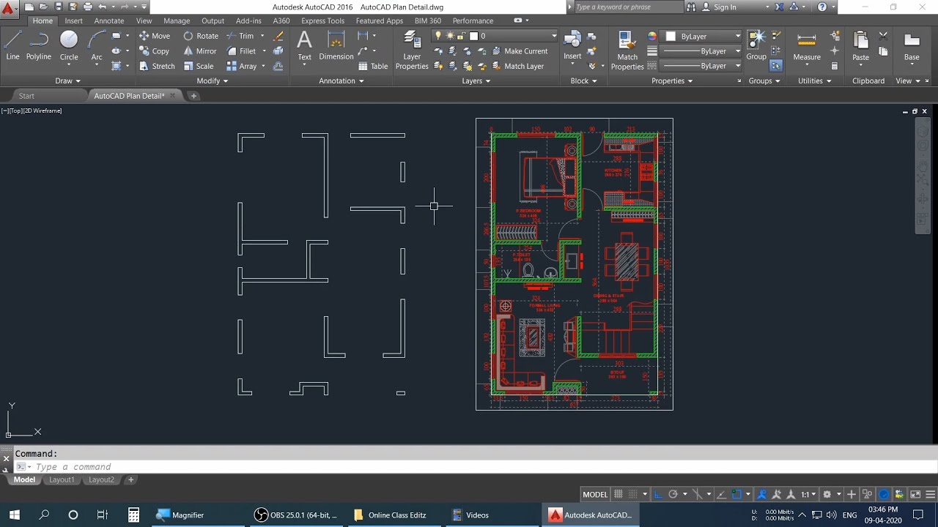Select the Line drawing tool
This screenshot has width=938, height=527.
tap(12, 46)
